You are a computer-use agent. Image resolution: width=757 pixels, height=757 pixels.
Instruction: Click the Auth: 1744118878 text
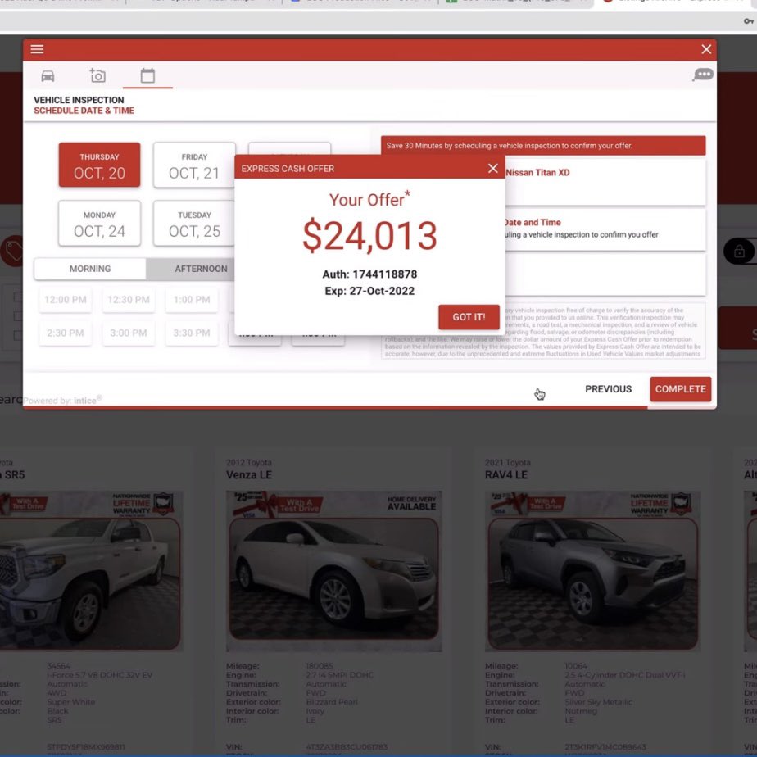369,274
